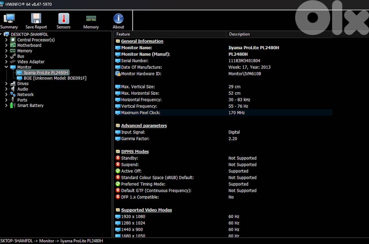Select the DESKTOP-5HAMFDL root node
Image resolution: width=369 pixels, height=244 pixels.
pyautogui.click(x=29, y=34)
